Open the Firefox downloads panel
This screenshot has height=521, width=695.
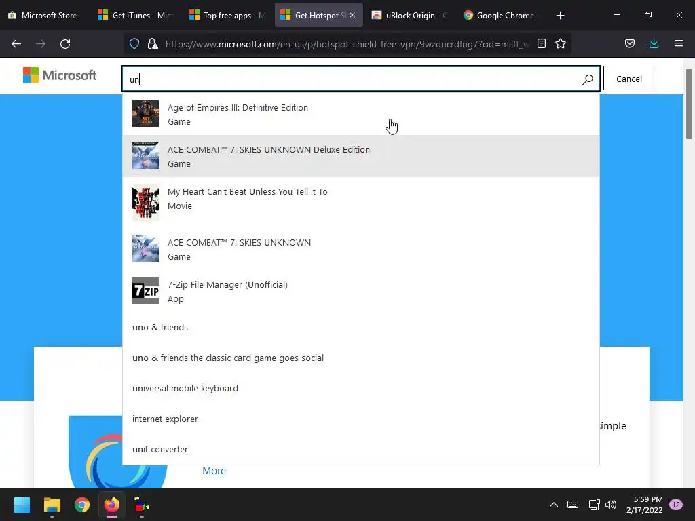coord(654,43)
